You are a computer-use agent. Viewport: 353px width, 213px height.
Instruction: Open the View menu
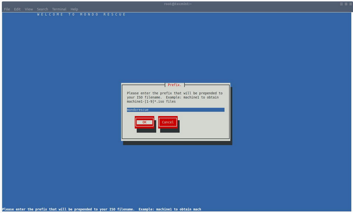point(29,9)
